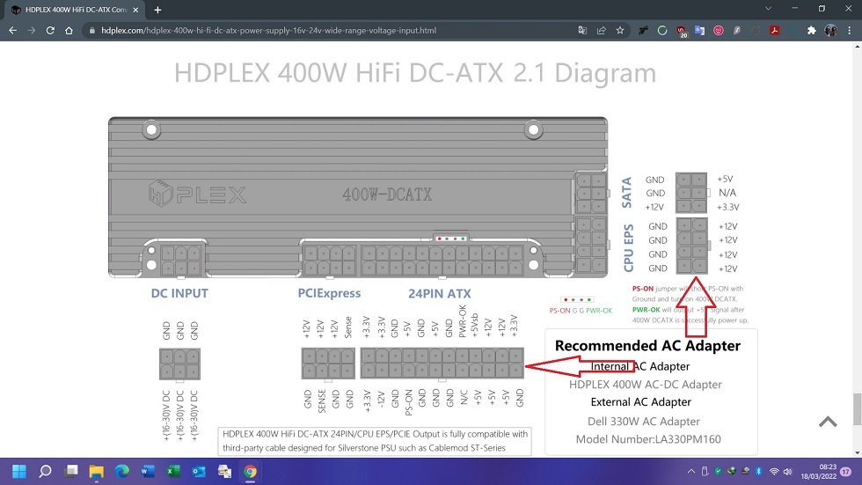Viewport: 862px width, 485px height.
Task: Open the browser home page
Action: click(69, 30)
